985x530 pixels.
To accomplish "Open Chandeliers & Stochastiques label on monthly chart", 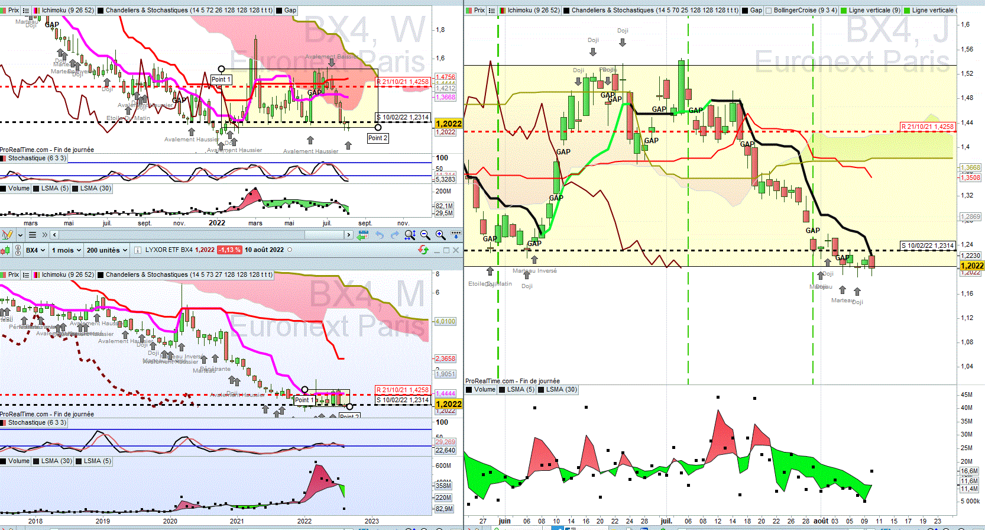I will (189, 274).
